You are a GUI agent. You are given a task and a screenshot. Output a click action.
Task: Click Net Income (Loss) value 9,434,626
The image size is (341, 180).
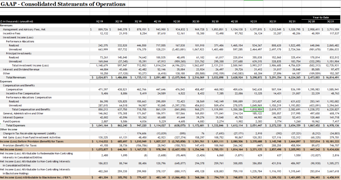coord(333,150)
